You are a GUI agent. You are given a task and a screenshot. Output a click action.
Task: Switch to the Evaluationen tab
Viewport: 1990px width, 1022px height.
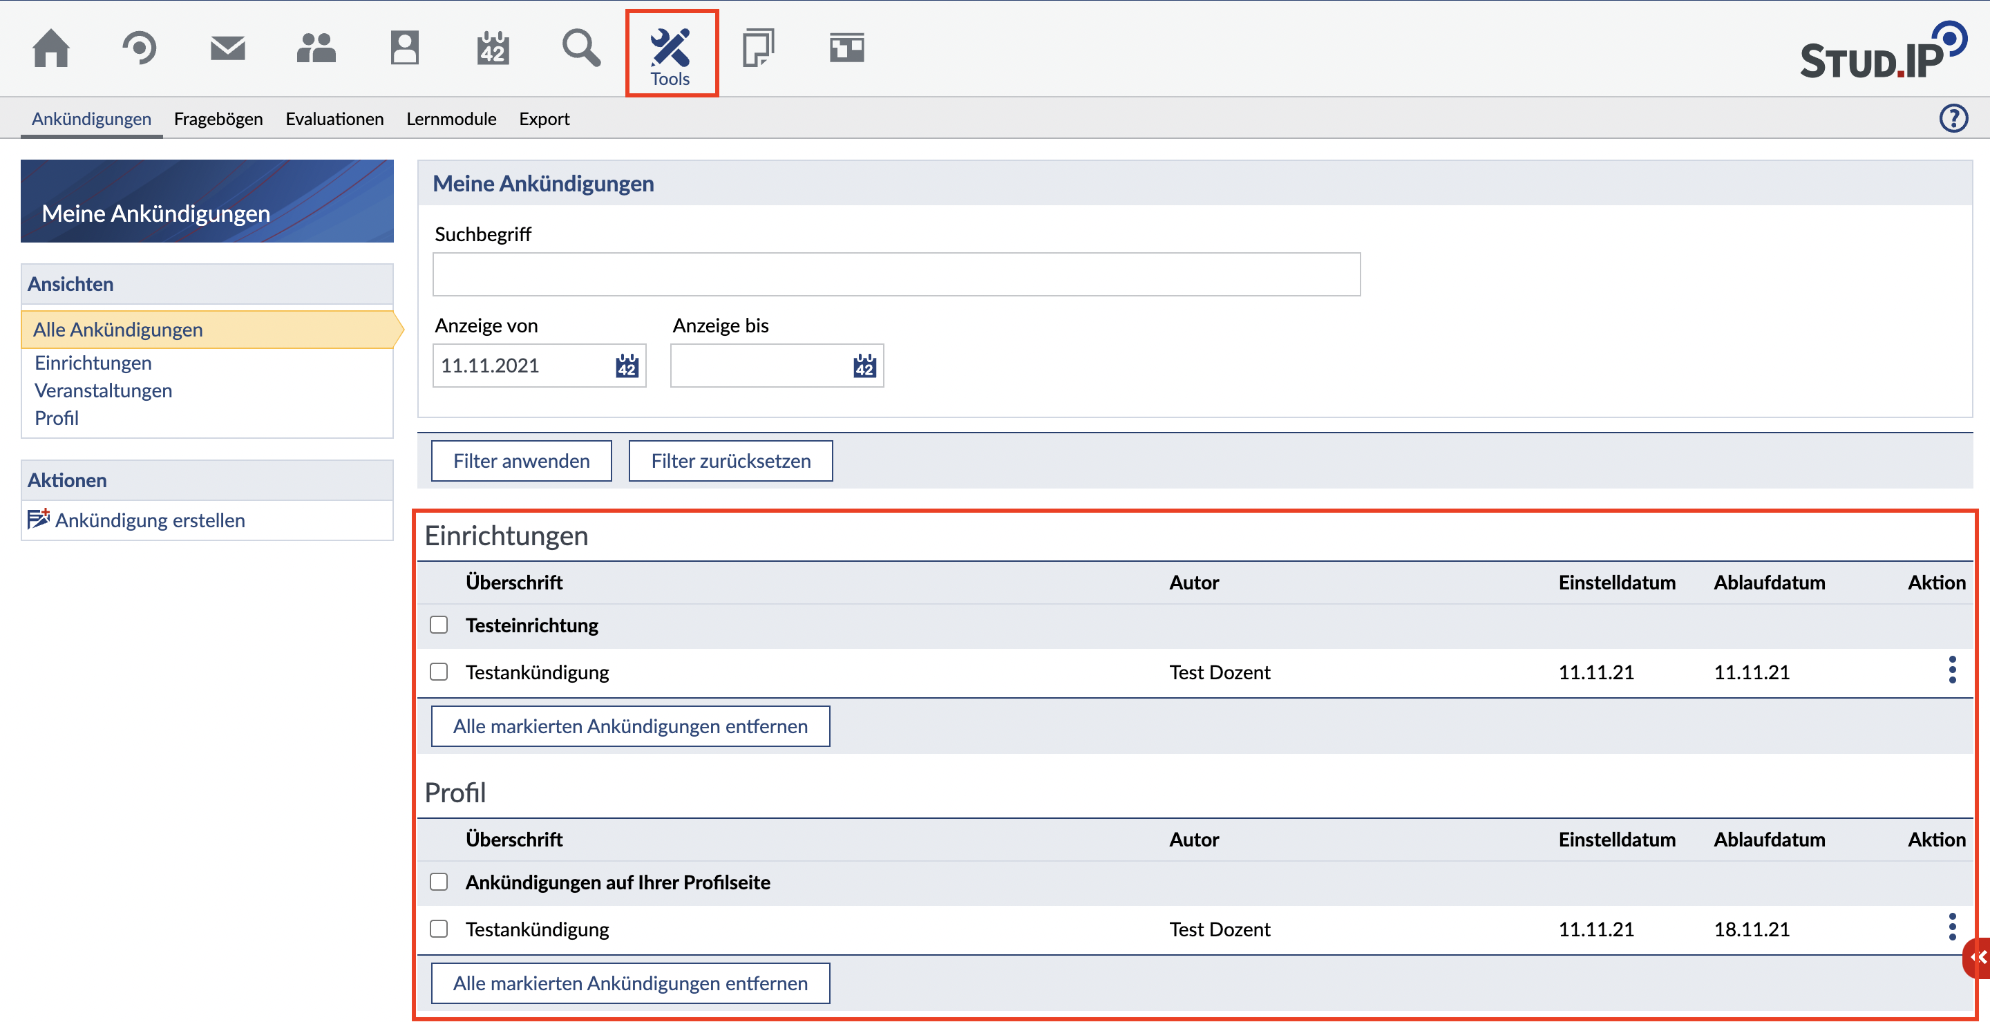334,119
